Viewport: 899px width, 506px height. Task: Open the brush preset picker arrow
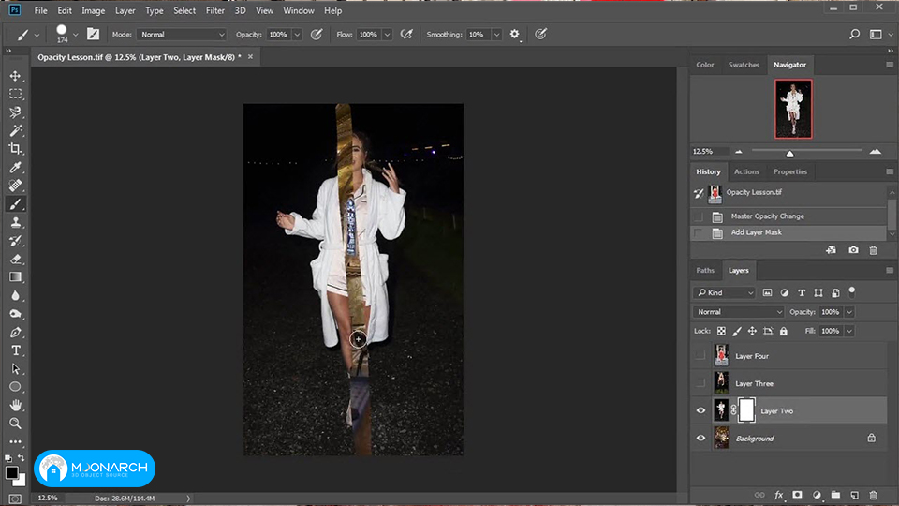pos(75,35)
